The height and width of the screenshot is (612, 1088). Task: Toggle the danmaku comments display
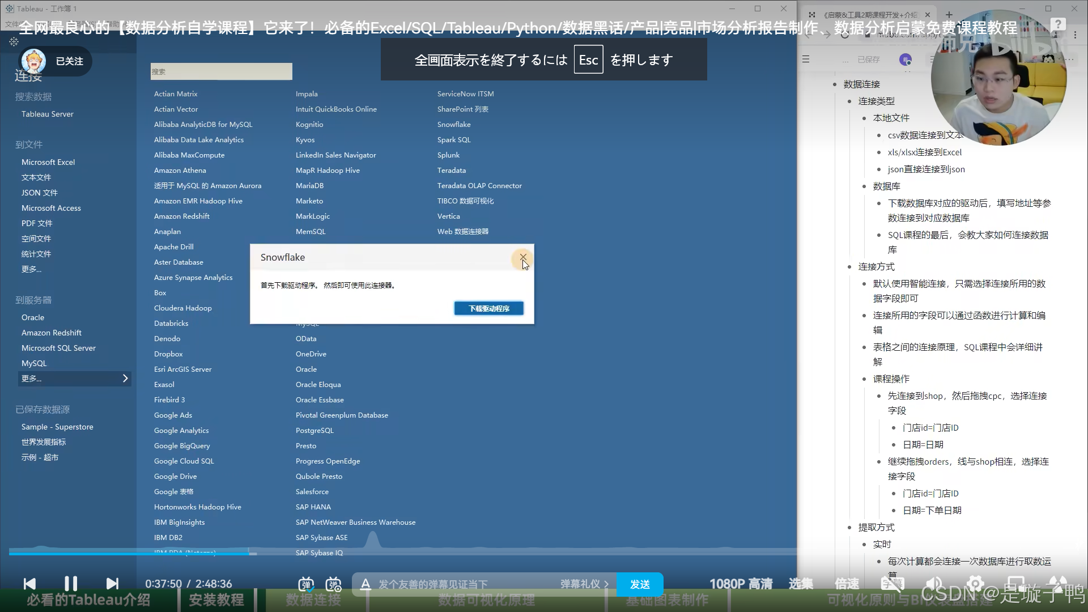point(306,584)
